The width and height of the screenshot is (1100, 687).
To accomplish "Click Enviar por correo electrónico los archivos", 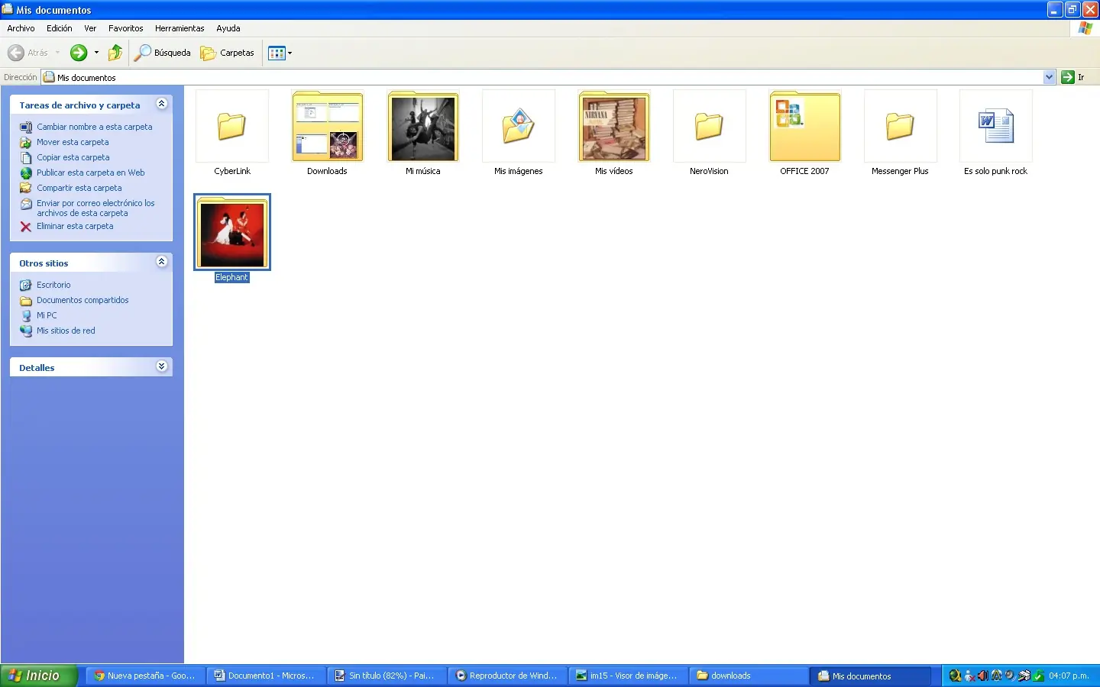I will (88, 208).
